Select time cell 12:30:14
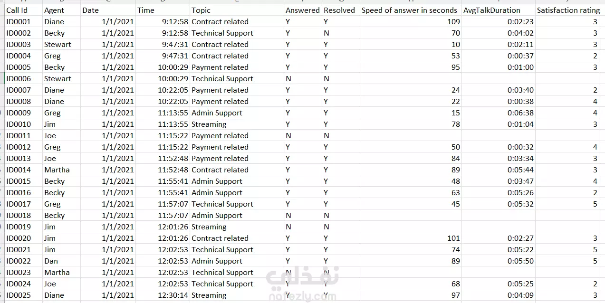Image resolution: width=605 pixels, height=303 pixels. 163,295
